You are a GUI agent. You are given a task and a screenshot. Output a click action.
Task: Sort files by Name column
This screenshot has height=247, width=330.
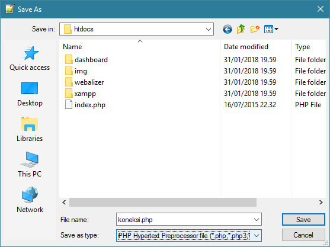coord(140,47)
